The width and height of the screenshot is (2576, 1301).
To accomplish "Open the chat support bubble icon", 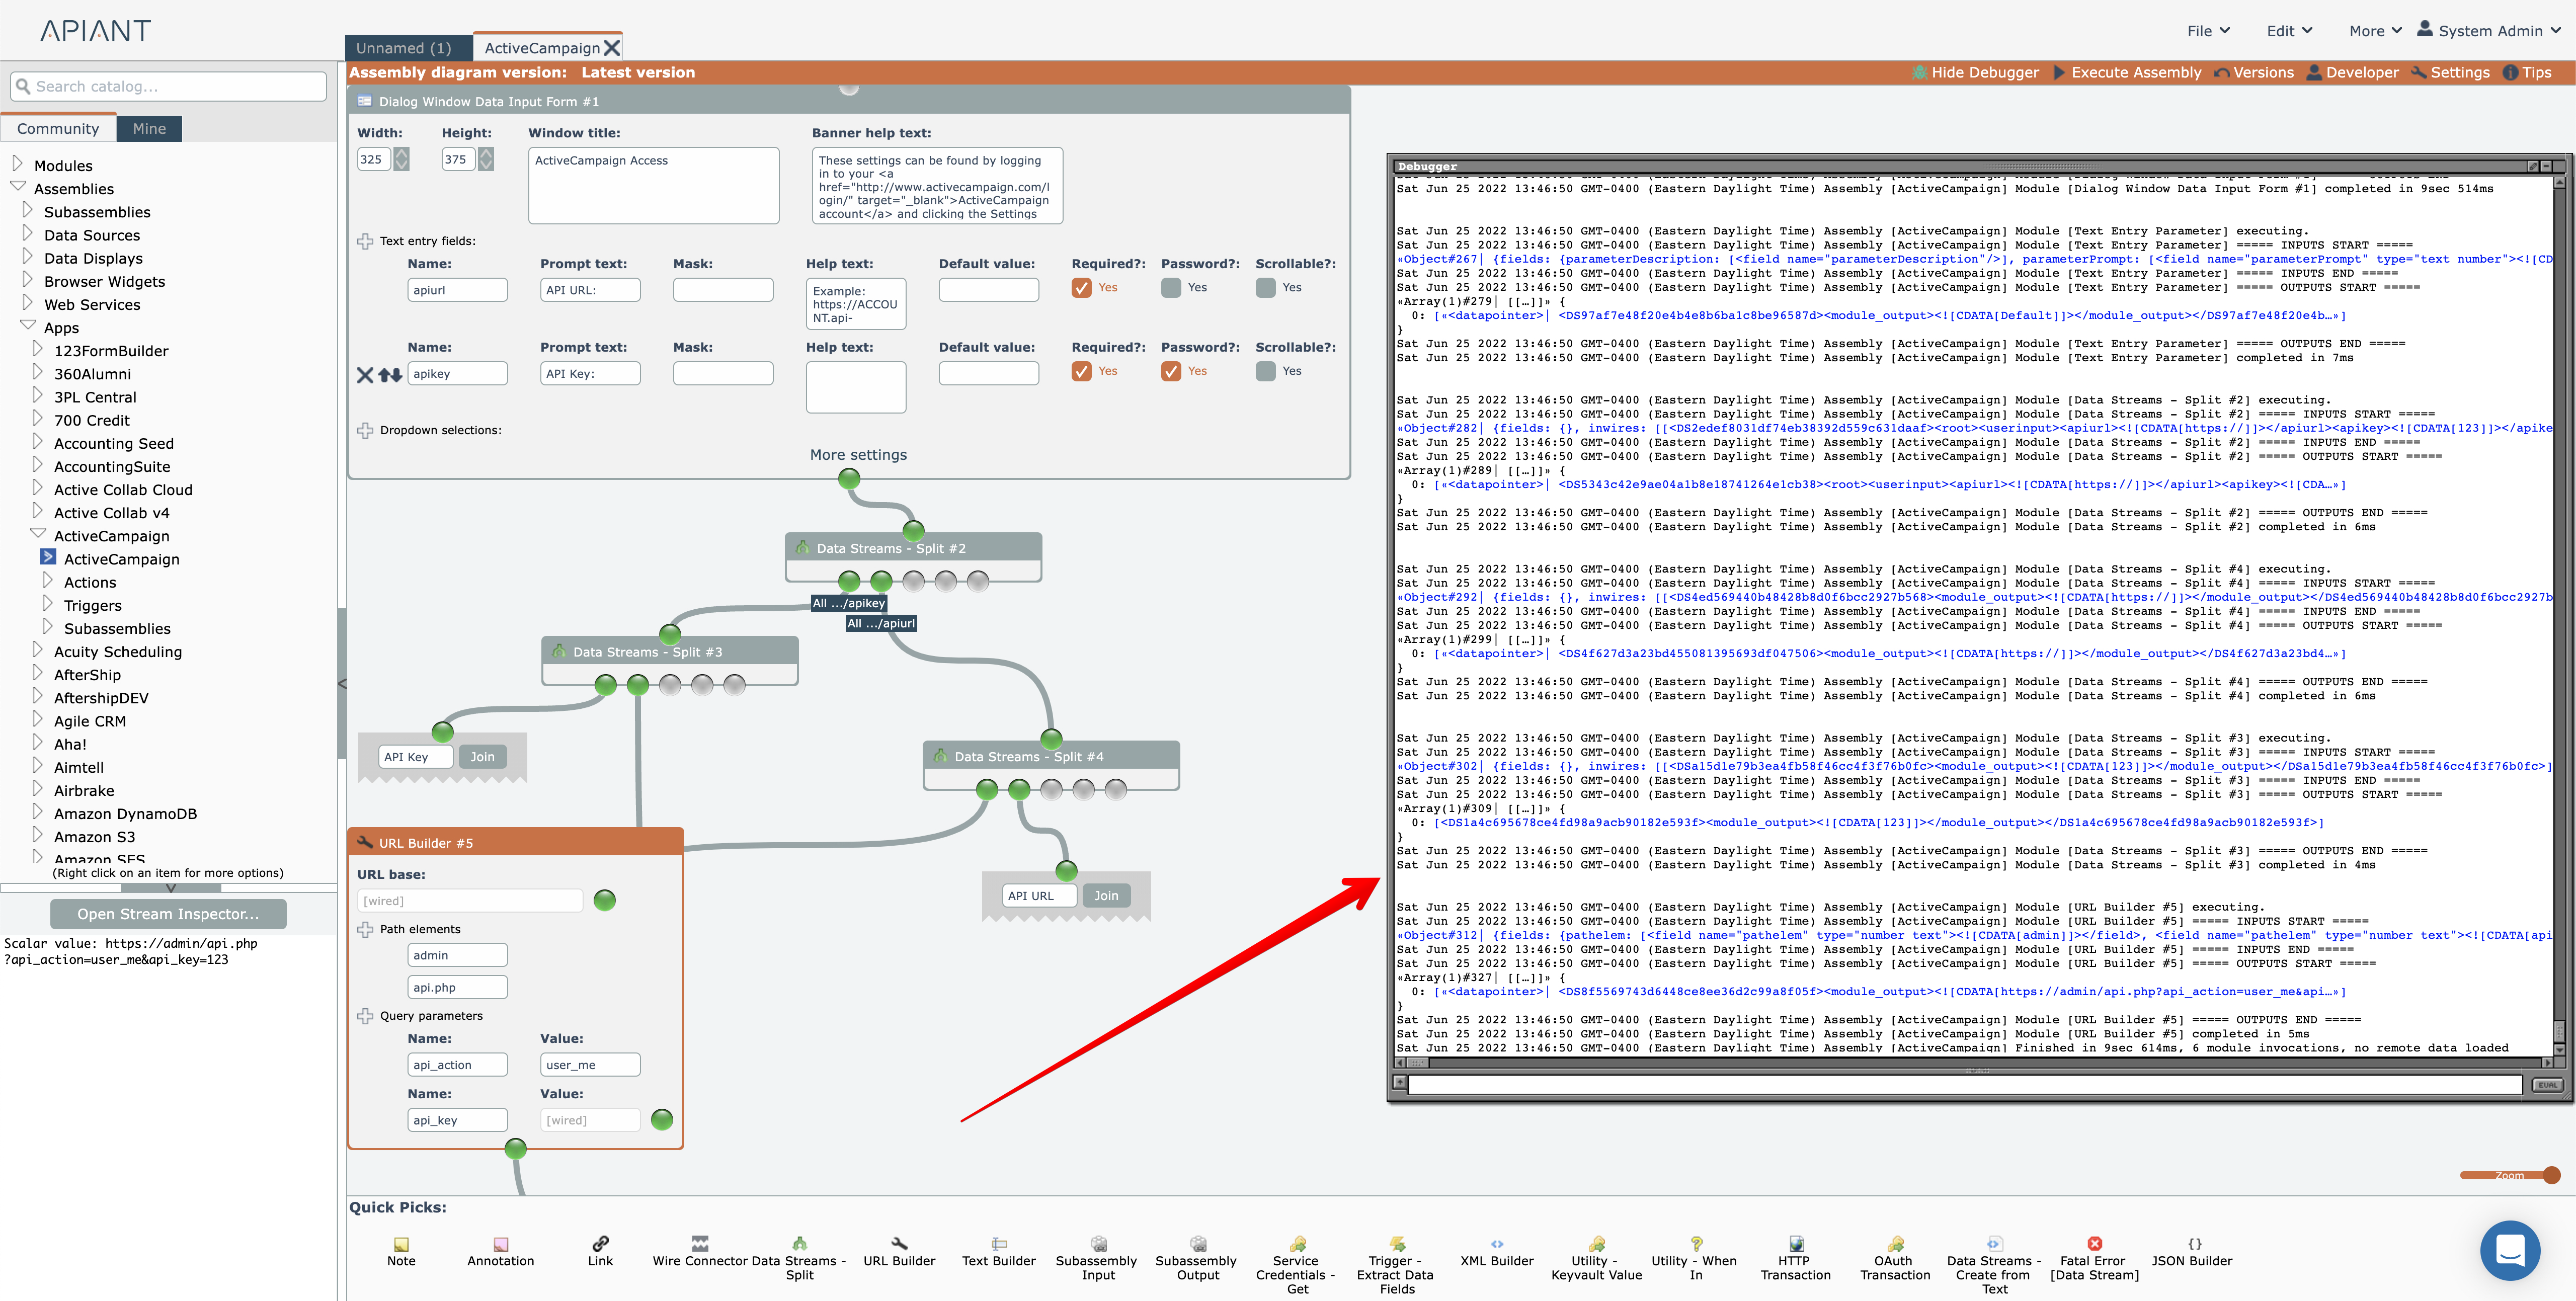I will click(x=2510, y=1250).
